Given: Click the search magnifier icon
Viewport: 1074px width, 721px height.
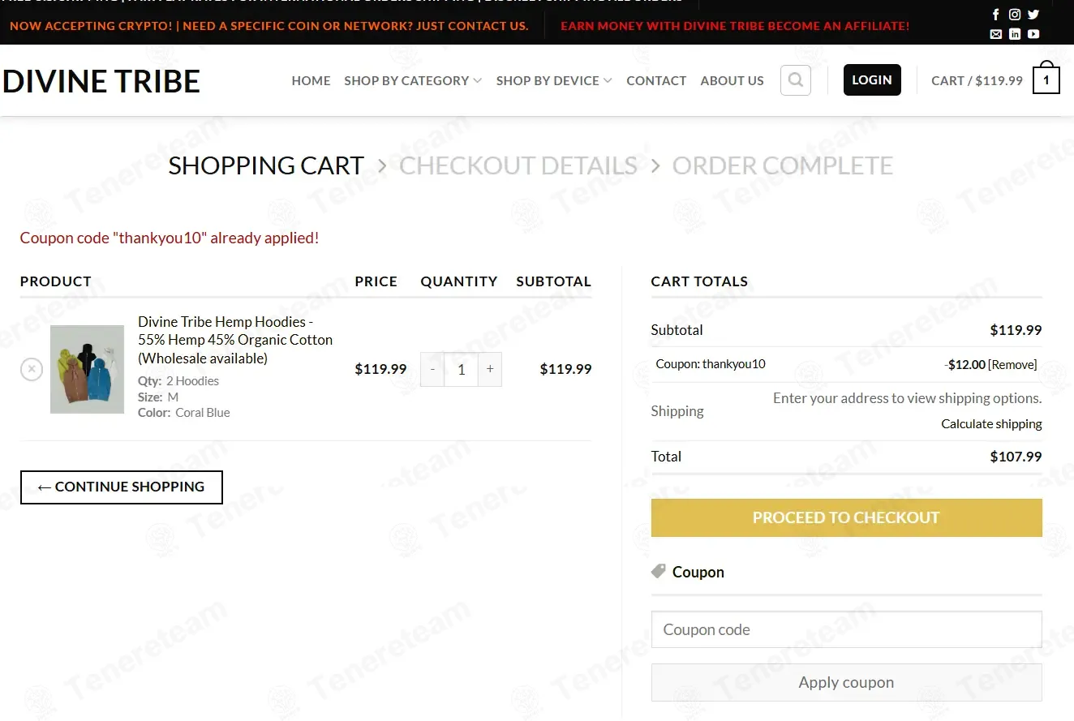Looking at the screenshot, I should [796, 80].
